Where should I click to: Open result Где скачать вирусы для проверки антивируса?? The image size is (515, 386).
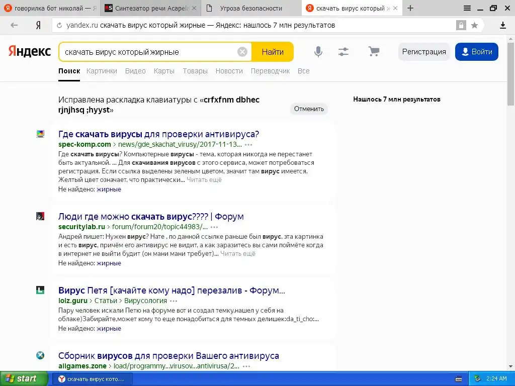(x=158, y=134)
